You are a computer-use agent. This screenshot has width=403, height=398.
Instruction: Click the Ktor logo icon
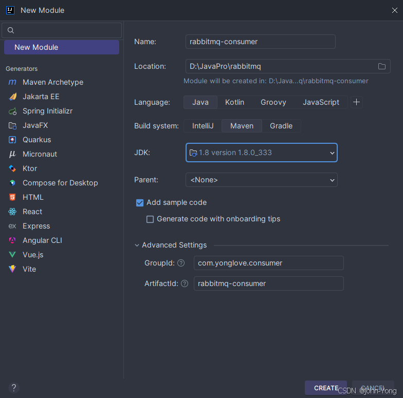click(12, 168)
